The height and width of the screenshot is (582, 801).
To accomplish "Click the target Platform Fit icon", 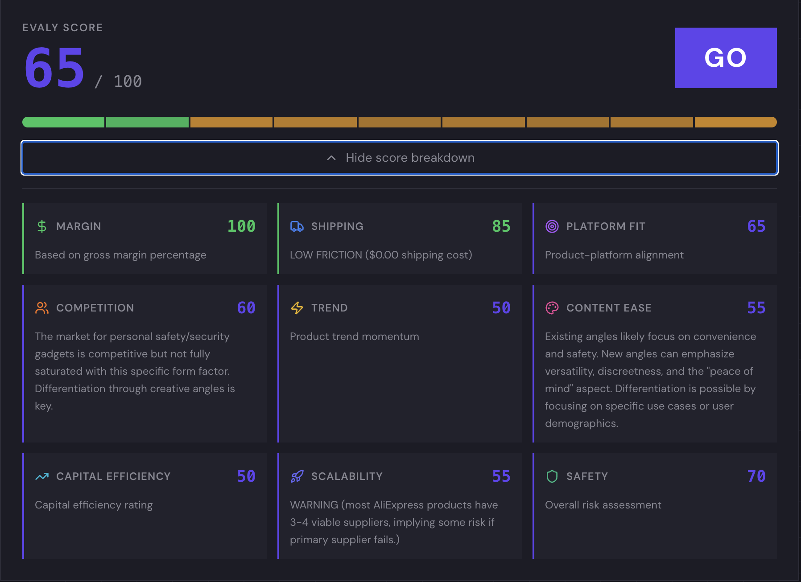I will pyautogui.click(x=552, y=226).
